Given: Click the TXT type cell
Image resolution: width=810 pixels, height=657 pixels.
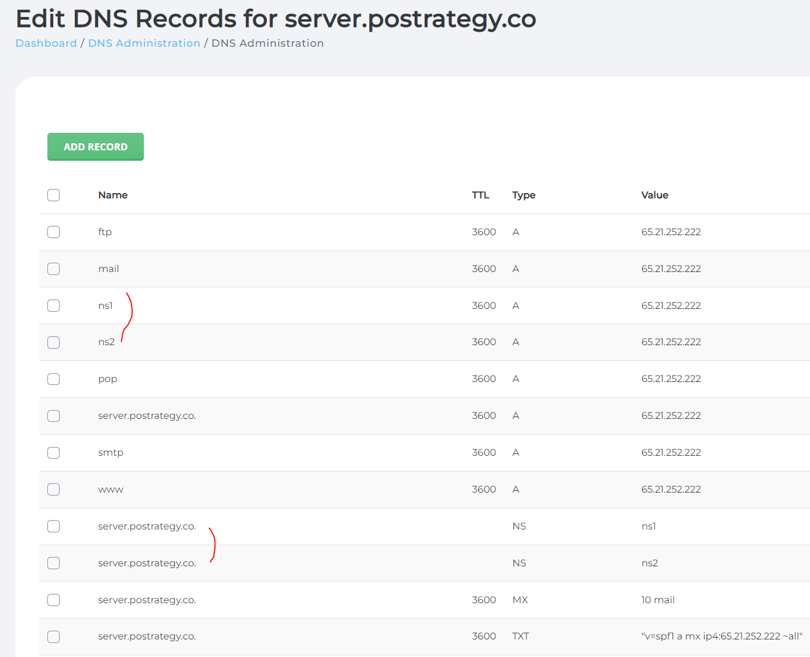Looking at the screenshot, I should click(521, 636).
